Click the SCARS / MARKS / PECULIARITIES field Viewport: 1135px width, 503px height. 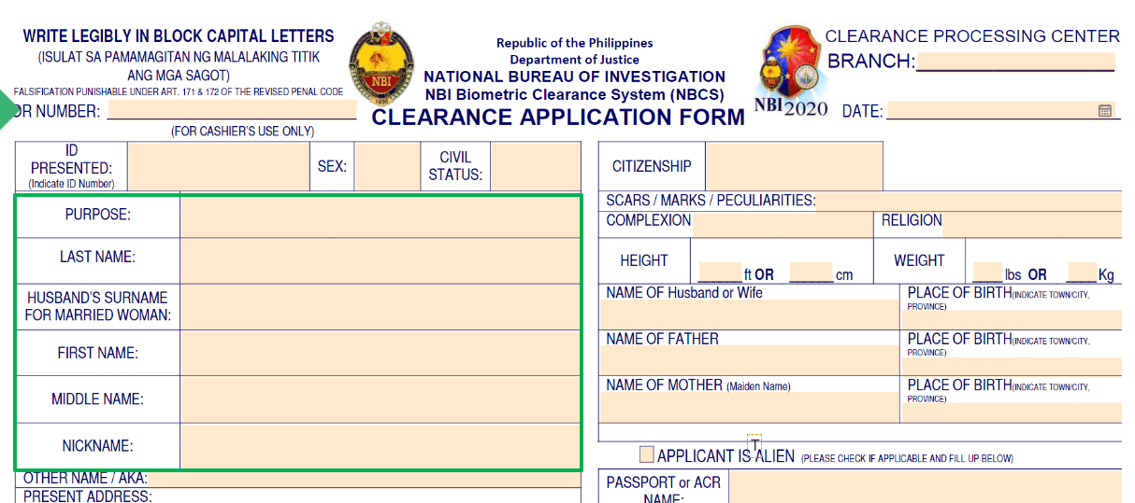click(x=969, y=201)
